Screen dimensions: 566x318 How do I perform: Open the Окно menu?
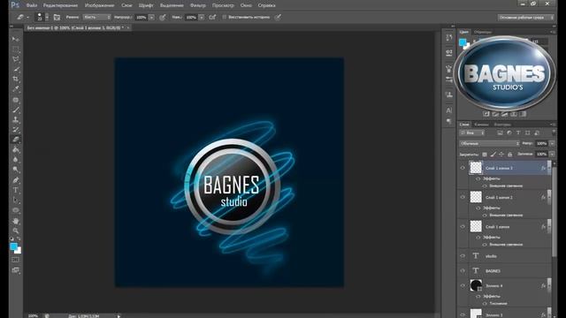[246, 5]
